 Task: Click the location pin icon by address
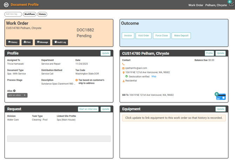tap(123, 73)
